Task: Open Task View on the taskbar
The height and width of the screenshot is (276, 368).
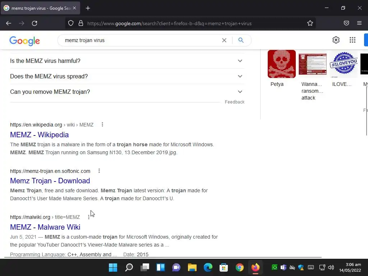Action: pos(145,267)
